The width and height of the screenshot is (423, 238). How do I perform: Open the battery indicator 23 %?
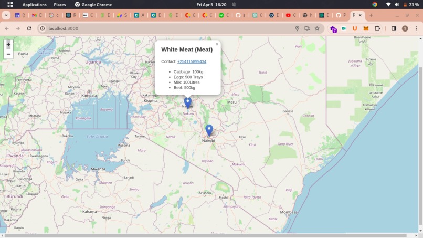coord(411,5)
